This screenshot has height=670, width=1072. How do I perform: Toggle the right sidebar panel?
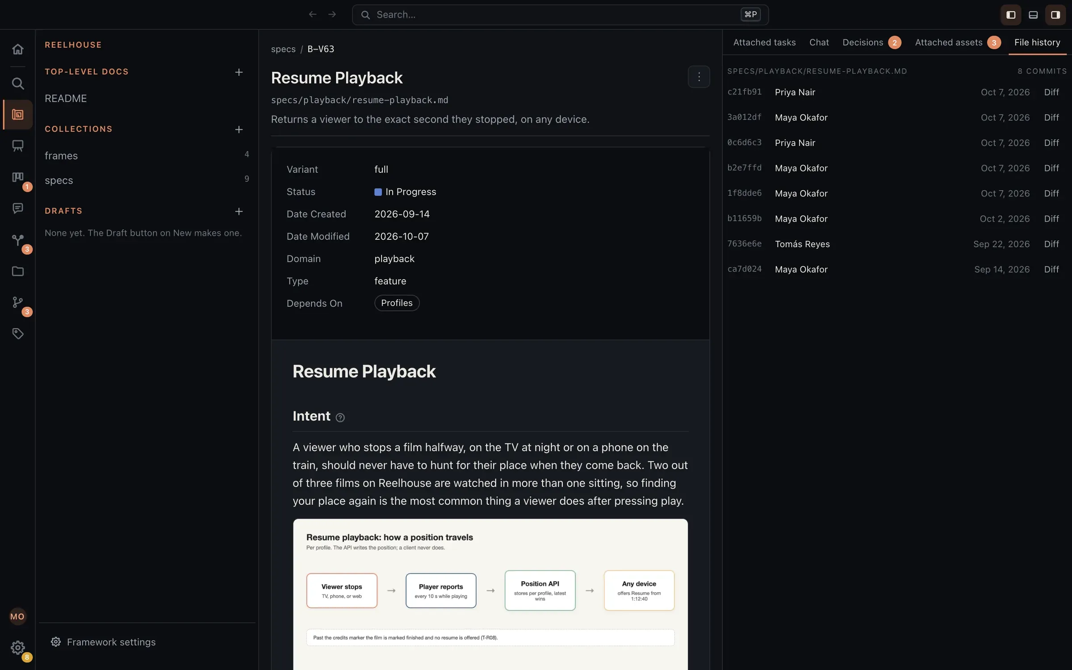1055,15
